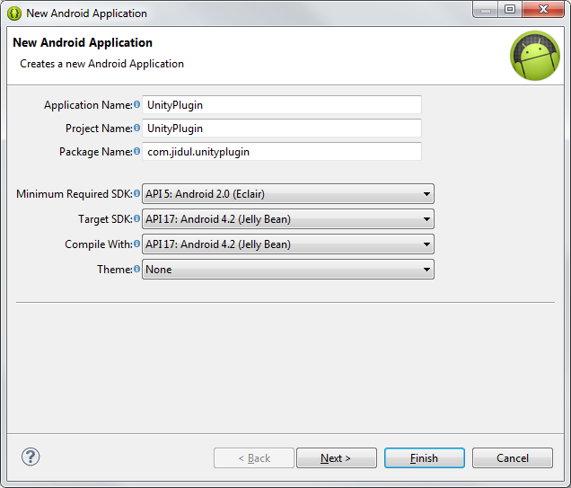Click info icon beside Compile With
Screen dimensions: 571x488
[x=137, y=244]
